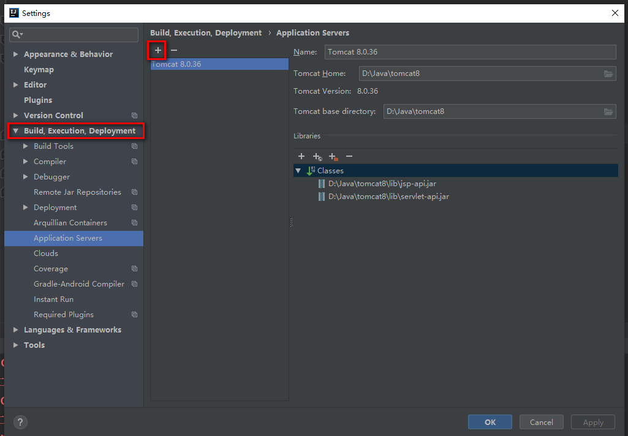Viewport: 628px width, 436px height.
Task: Click the search magnifier icon
Action: click(17, 35)
